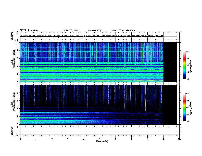Click the ch.1 voltage waveform trace
This screenshot has width=202, height=156.
click(x=98, y=36)
